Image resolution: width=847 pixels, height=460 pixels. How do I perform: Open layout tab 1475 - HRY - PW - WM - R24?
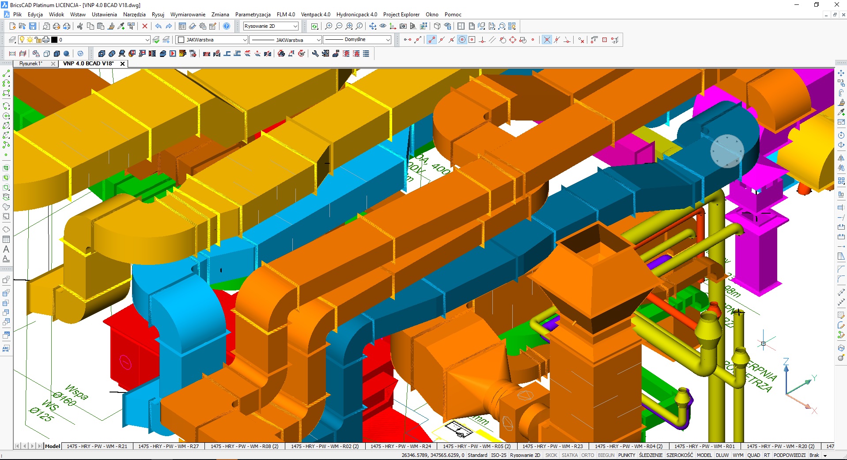401,446
